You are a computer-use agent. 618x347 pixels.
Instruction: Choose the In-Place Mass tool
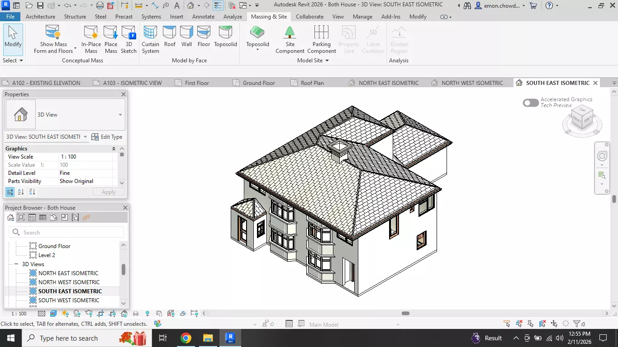(91, 39)
